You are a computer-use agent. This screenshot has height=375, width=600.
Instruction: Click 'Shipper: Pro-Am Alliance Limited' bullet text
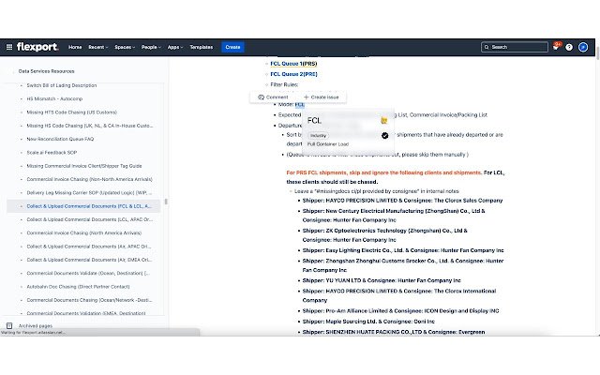click(400, 310)
